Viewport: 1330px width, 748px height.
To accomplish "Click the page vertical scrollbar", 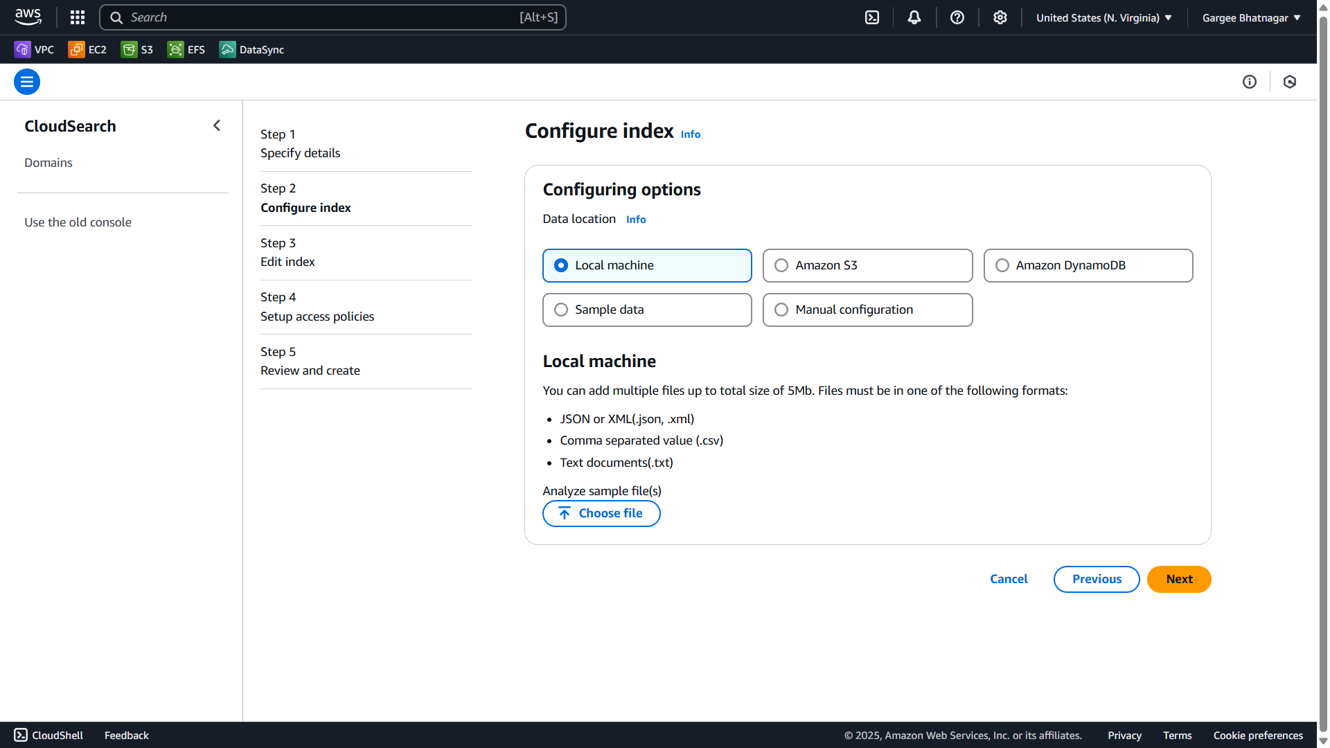I will [x=1323, y=374].
